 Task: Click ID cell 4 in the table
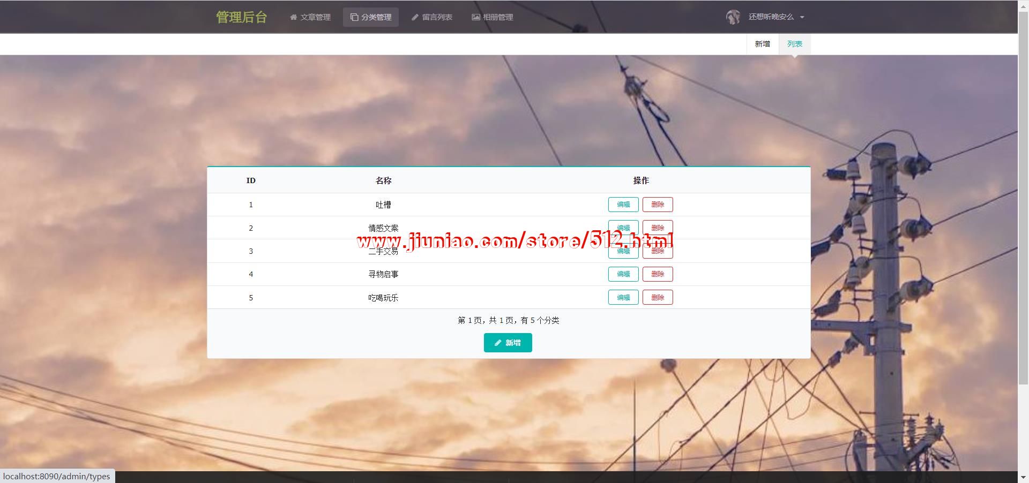251,274
